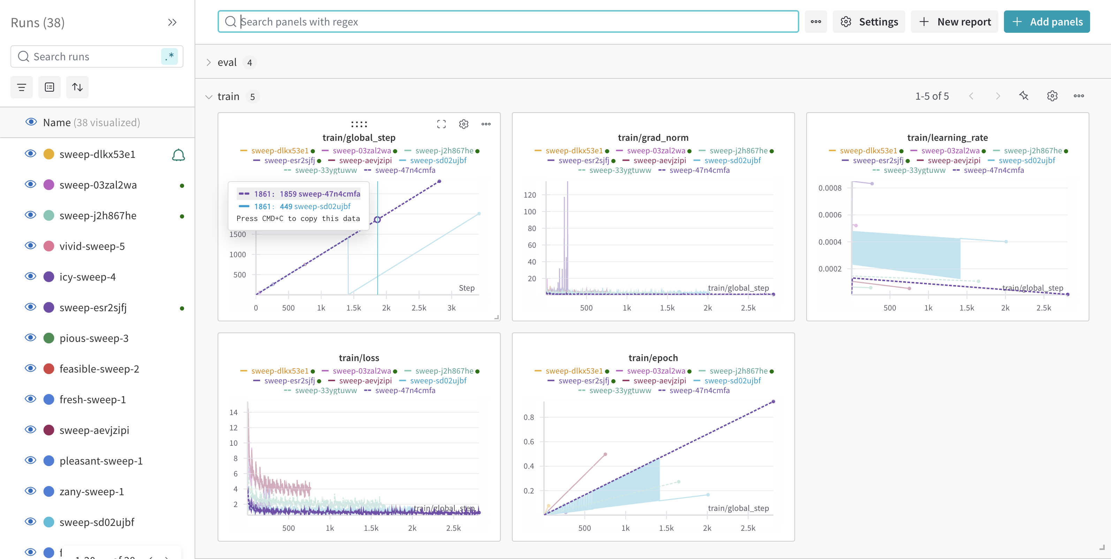This screenshot has height=559, width=1111.
Task: Select run sweep-aevjzipi in the list
Action: pos(94,430)
